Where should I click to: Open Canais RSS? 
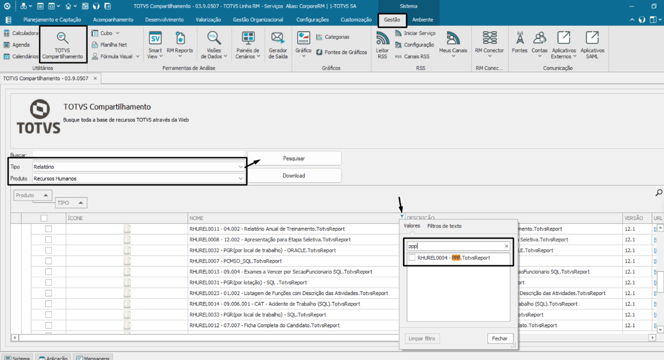pyautogui.click(x=412, y=56)
